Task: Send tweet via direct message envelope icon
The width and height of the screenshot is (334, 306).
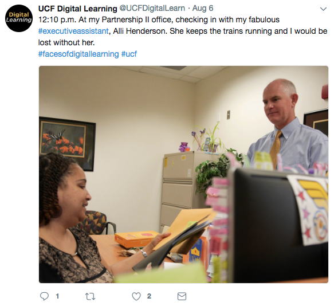Action: (182, 296)
